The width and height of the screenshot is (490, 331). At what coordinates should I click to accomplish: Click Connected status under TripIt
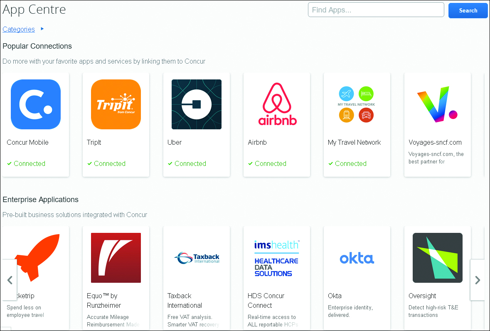106,163
